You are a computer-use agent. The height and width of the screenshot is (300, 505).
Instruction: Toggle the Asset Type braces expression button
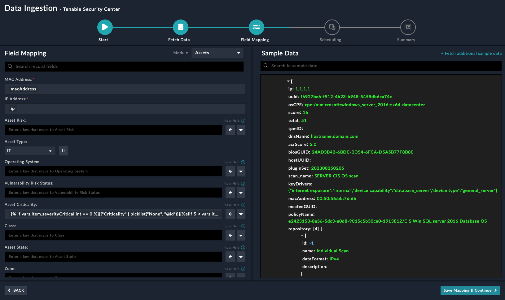point(63,151)
